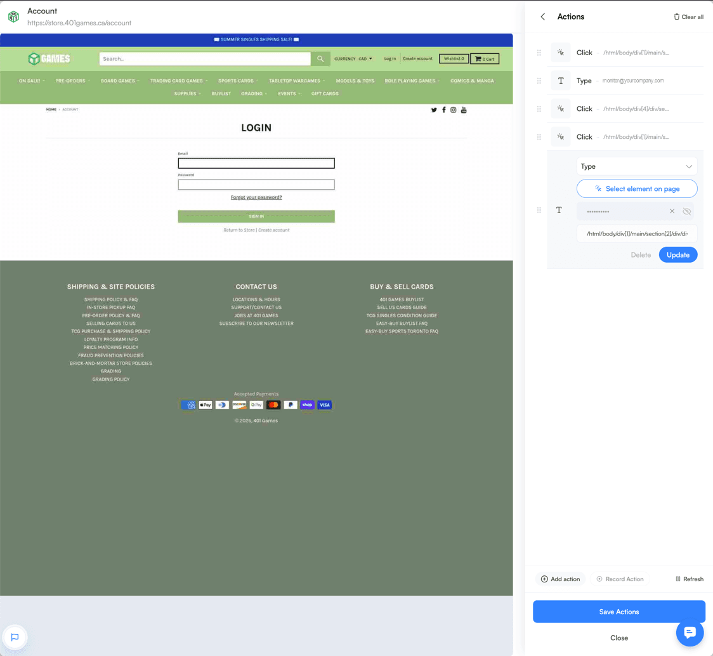The image size is (713, 656).
Task: Go back using the Actions panel arrow
Action: coord(542,17)
